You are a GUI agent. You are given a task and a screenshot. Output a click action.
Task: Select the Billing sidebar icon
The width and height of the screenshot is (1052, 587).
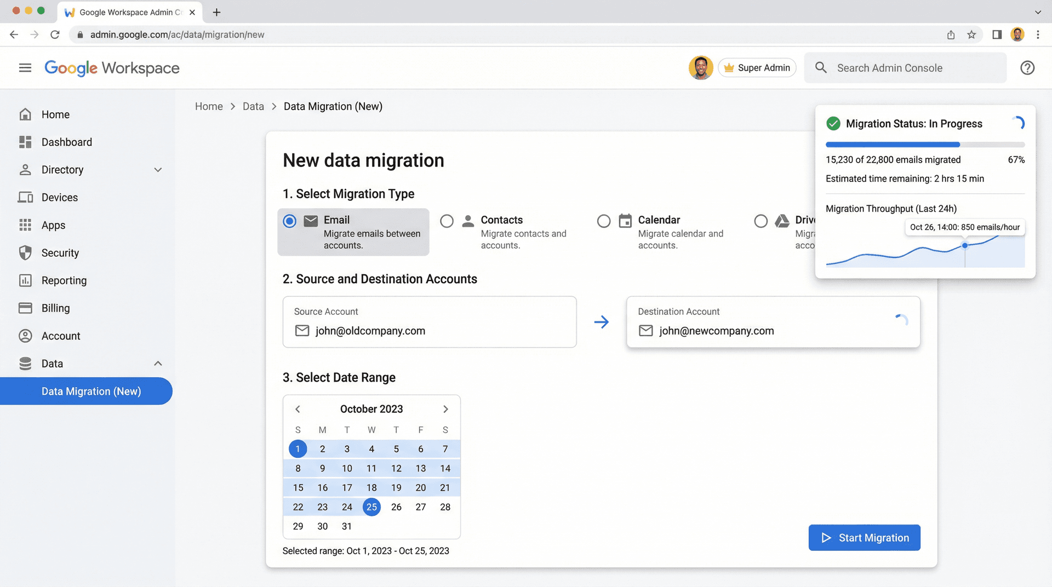(25, 308)
